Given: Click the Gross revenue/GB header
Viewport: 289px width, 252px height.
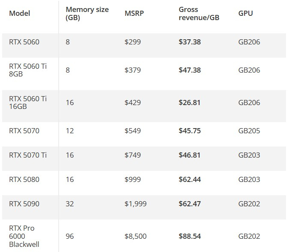Looking at the screenshot, I should tap(199, 14).
